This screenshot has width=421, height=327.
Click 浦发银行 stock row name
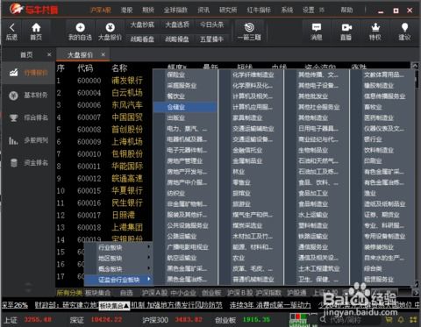[x=127, y=81]
